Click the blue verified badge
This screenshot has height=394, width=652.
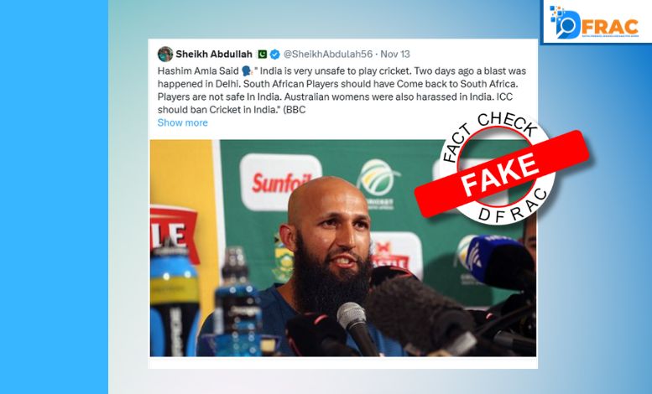[x=275, y=54]
